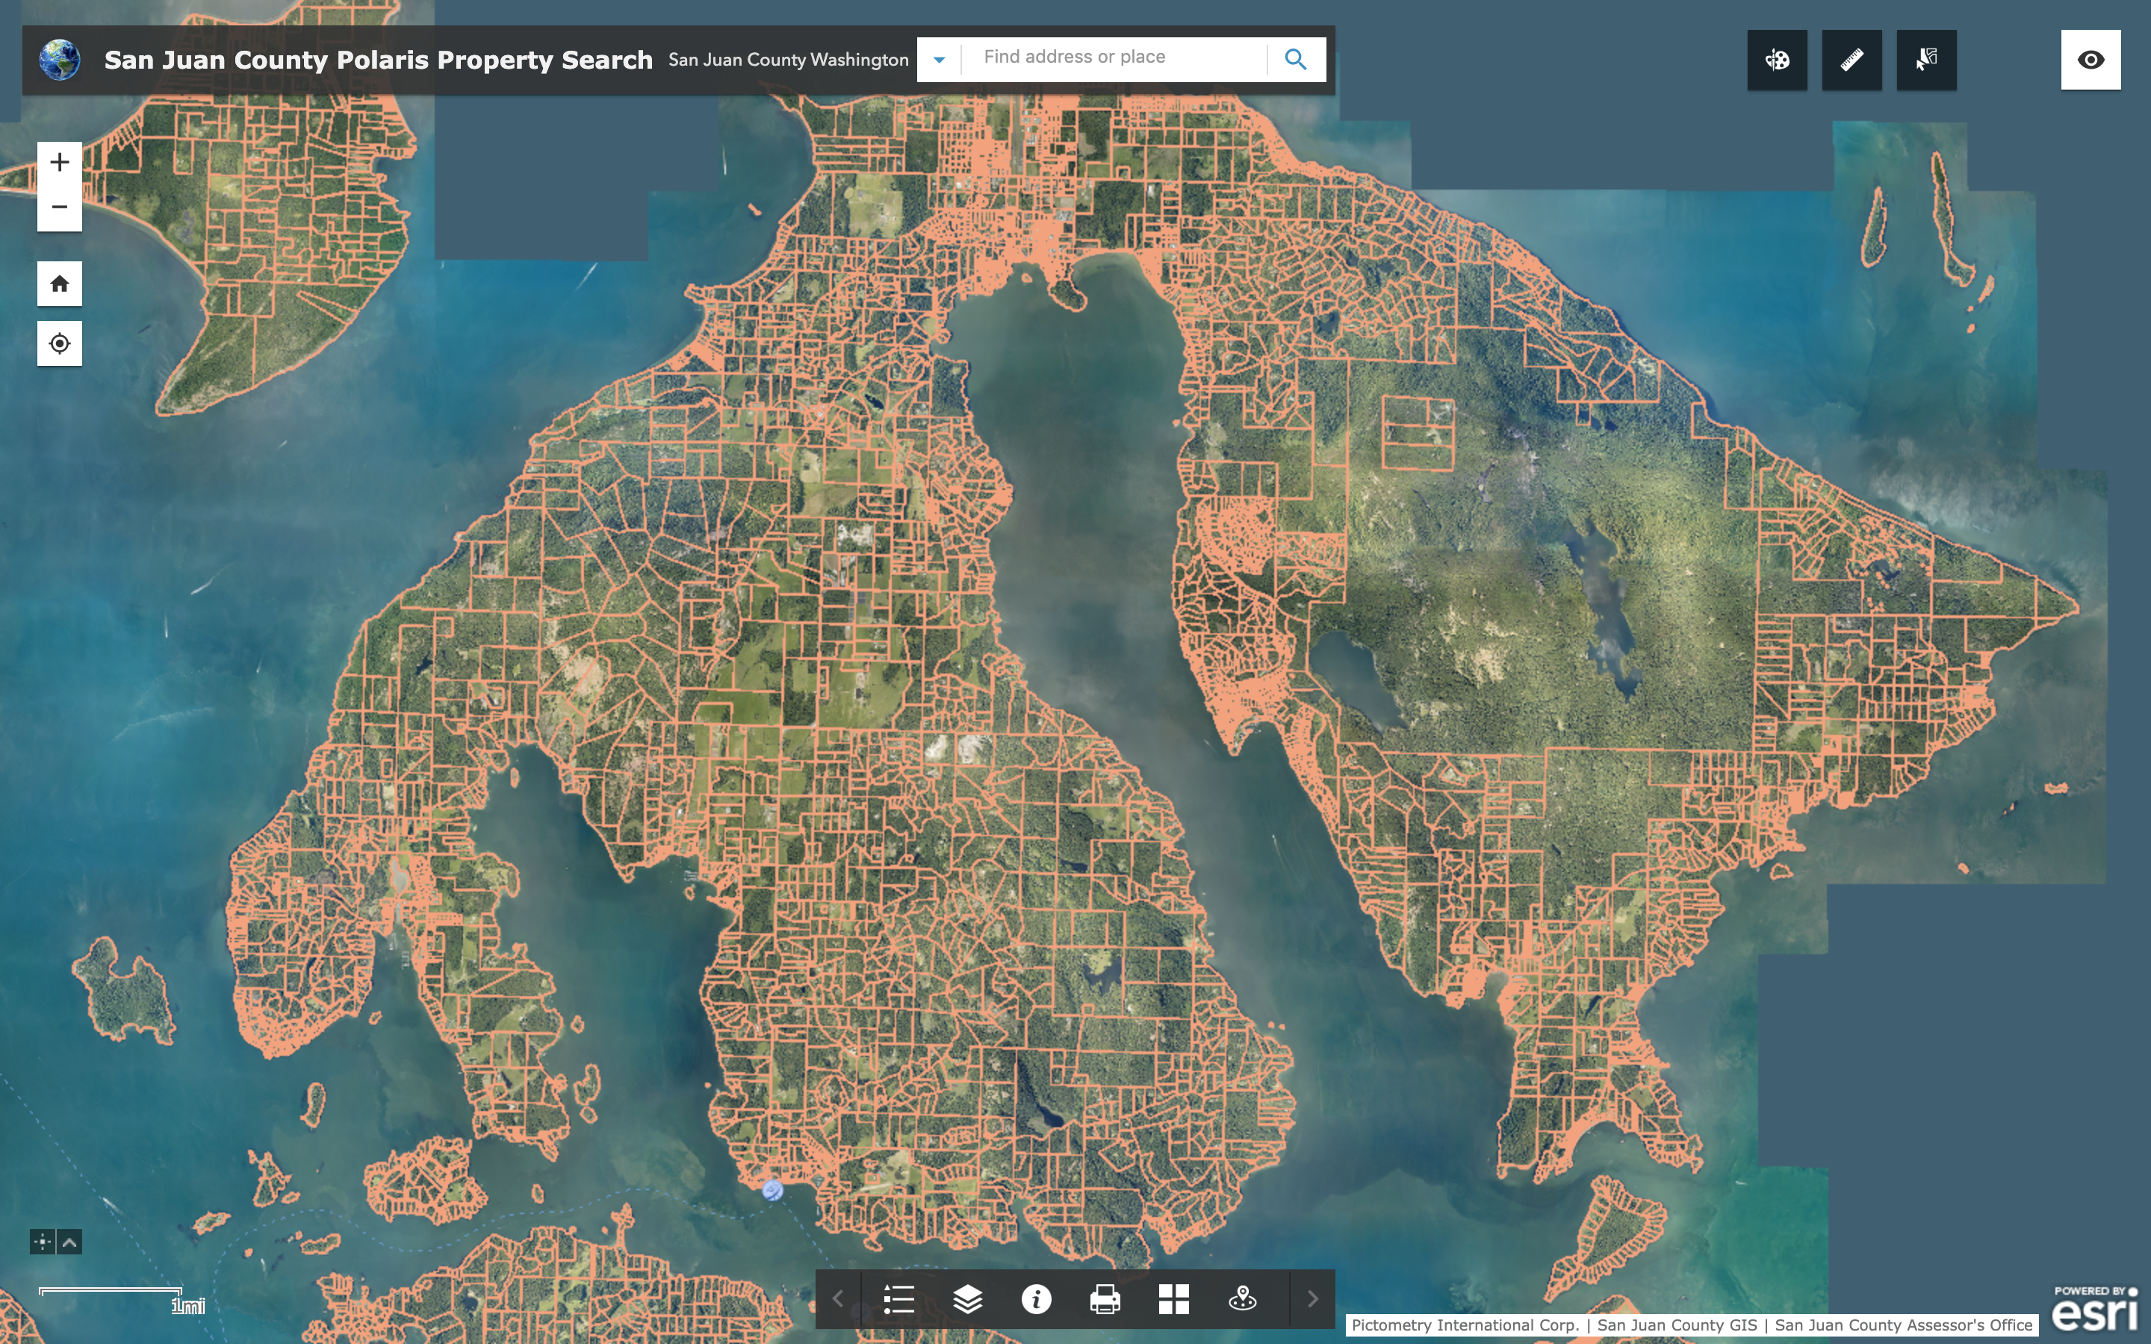Click the zoom in plus button
Screen dimensions: 2151x1344
(x=59, y=161)
